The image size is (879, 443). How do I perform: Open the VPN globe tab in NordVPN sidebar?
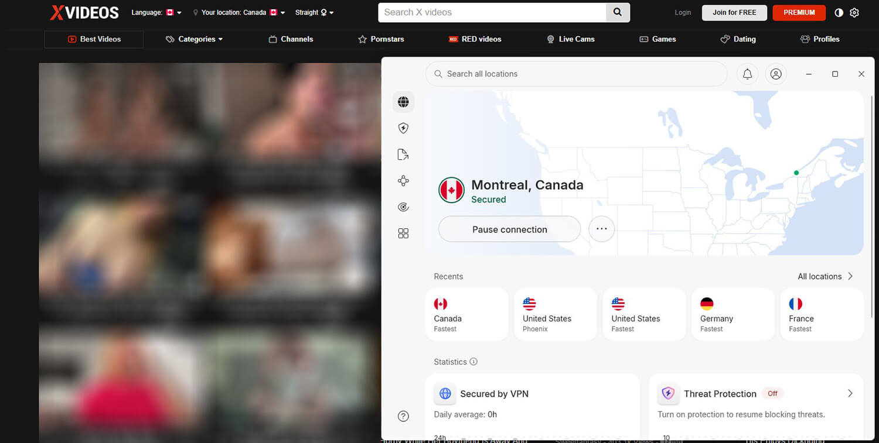pyautogui.click(x=403, y=102)
